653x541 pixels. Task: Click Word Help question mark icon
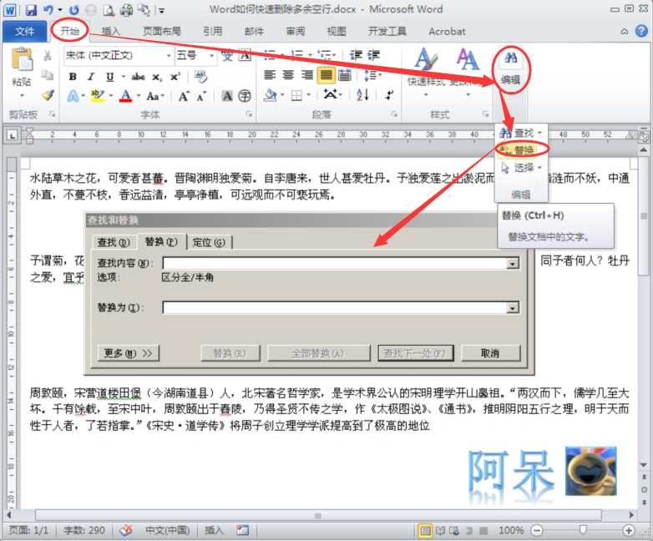click(x=641, y=30)
